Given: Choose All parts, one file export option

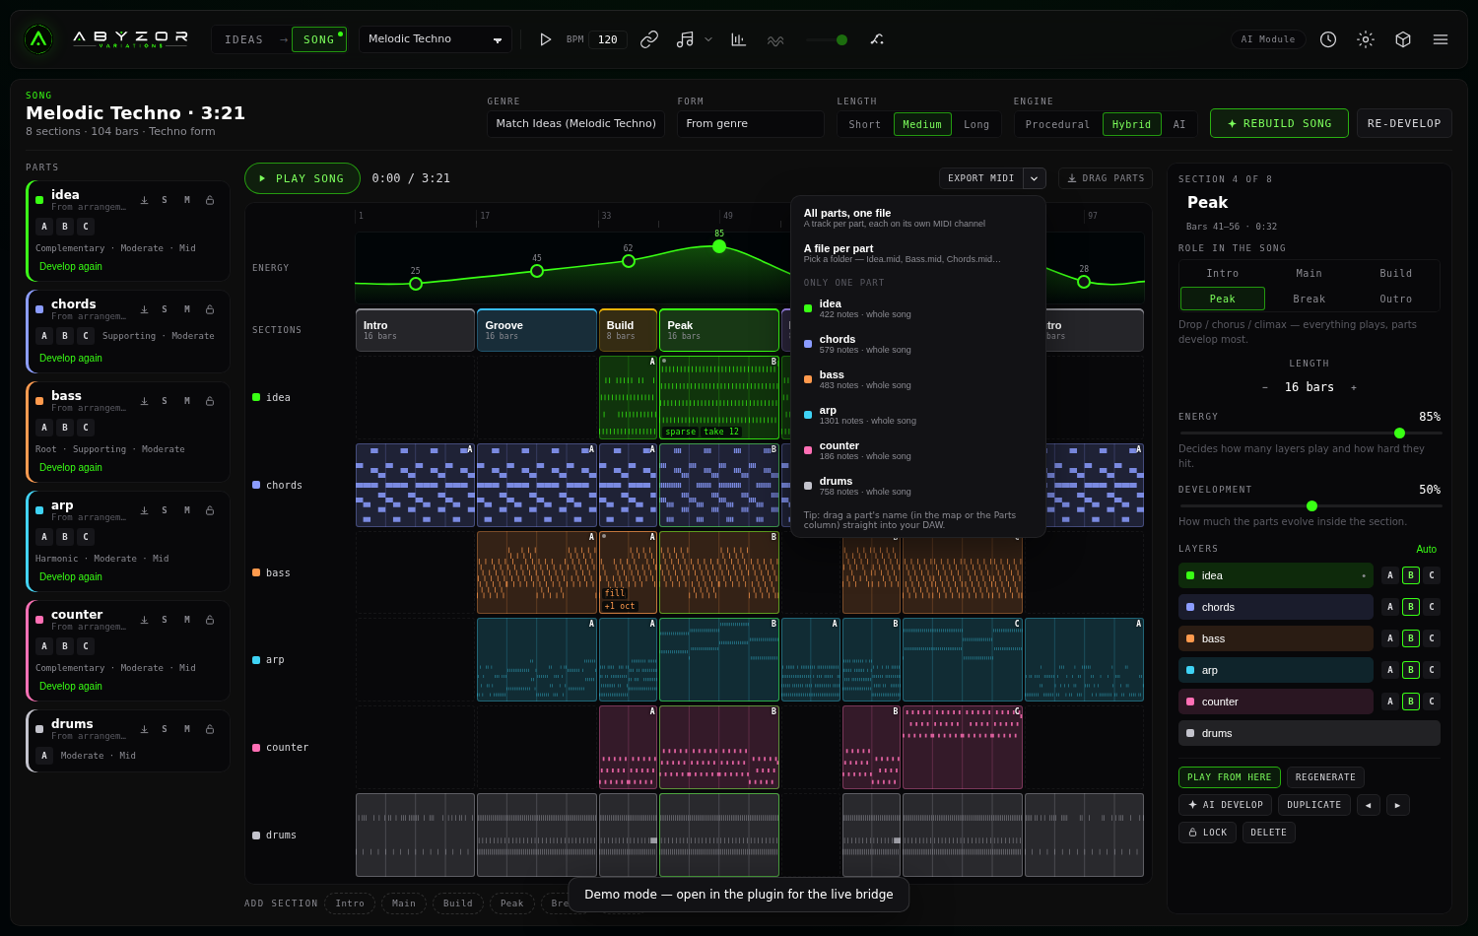Looking at the screenshot, I should pyautogui.click(x=918, y=218).
